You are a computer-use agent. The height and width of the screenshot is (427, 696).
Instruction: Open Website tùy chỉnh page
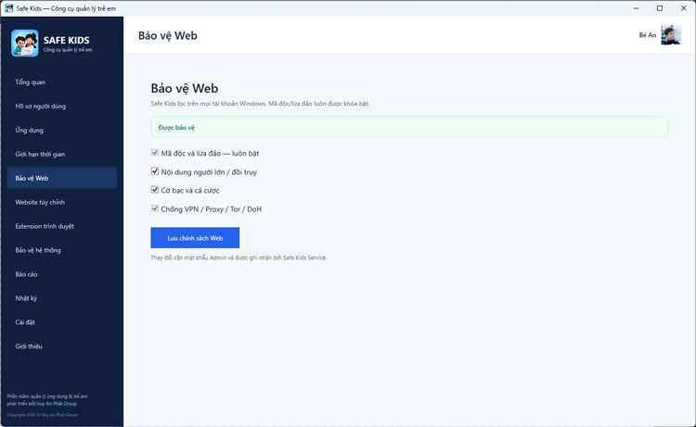[x=62, y=202]
